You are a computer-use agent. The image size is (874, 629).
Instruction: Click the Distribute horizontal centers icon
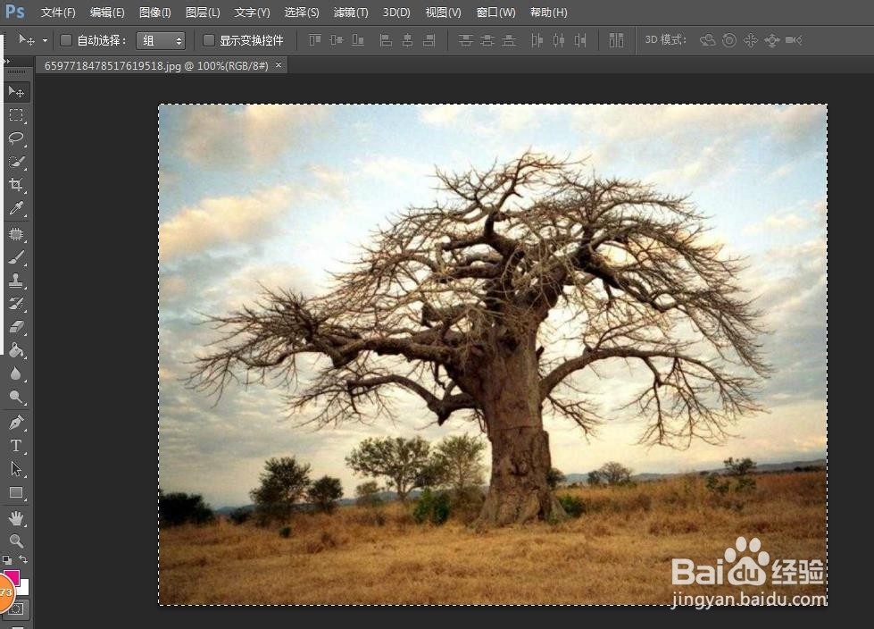559,40
